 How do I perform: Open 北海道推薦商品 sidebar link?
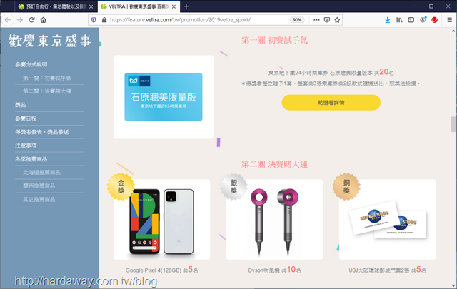[42, 172]
